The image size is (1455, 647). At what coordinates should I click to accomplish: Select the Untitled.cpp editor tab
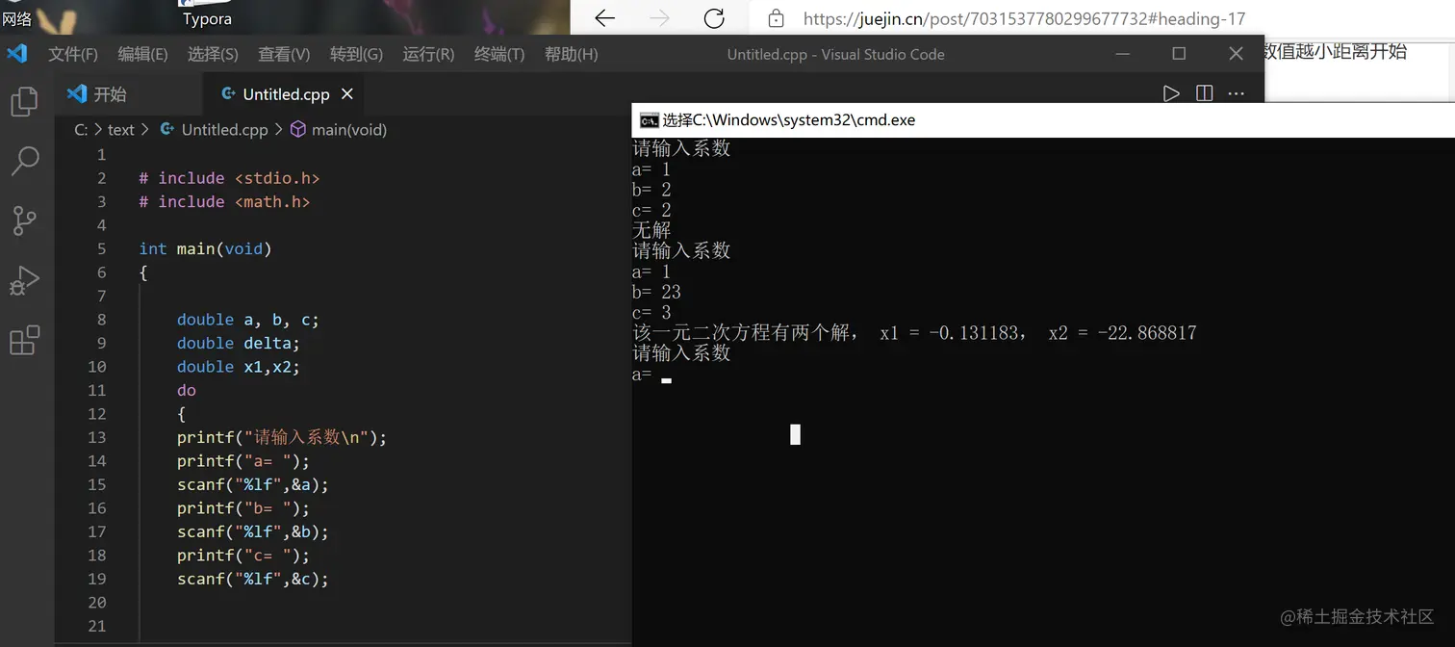tap(284, 93)
